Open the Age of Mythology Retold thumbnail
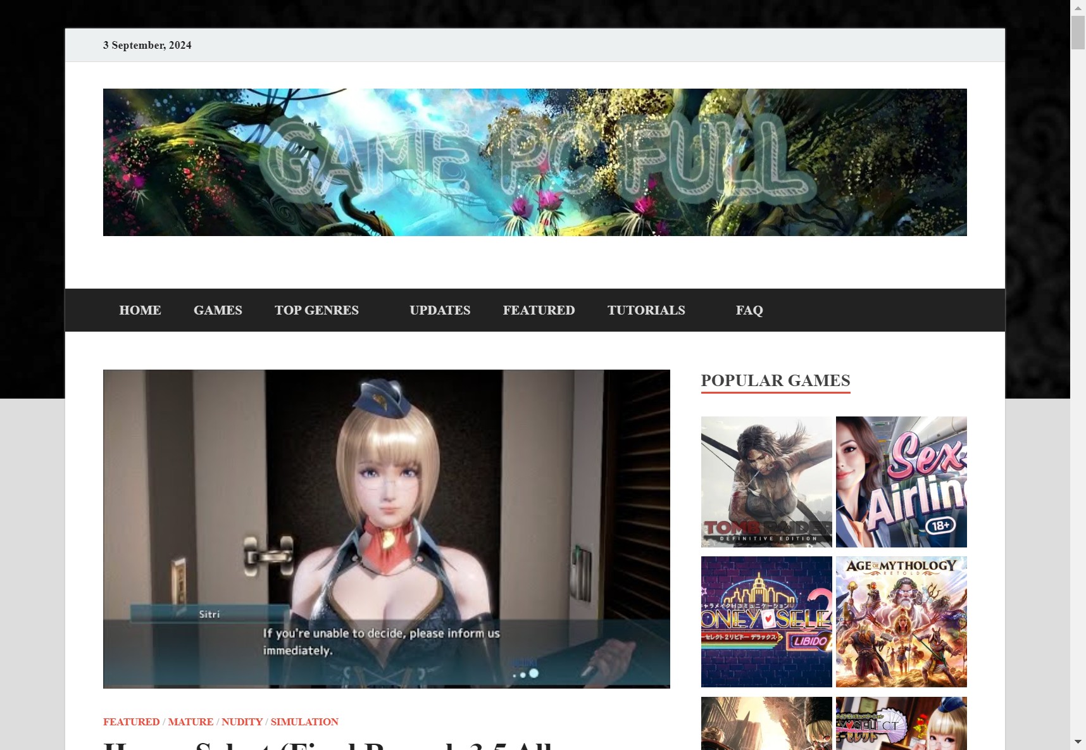This screenshot has width=1086, height=750. point(901,622)
